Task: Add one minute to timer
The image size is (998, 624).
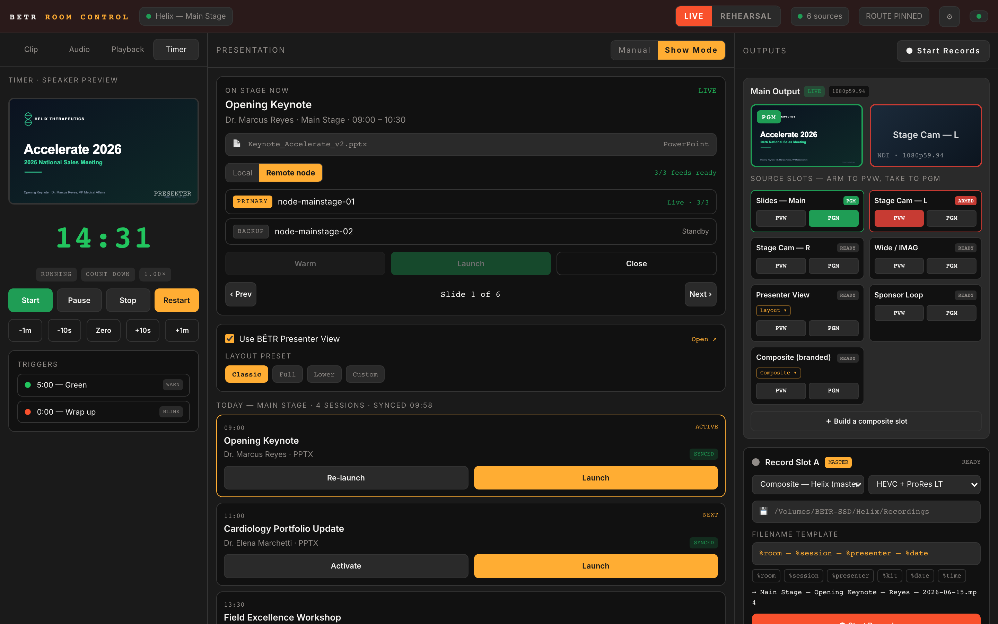Action: click(182, 330)
